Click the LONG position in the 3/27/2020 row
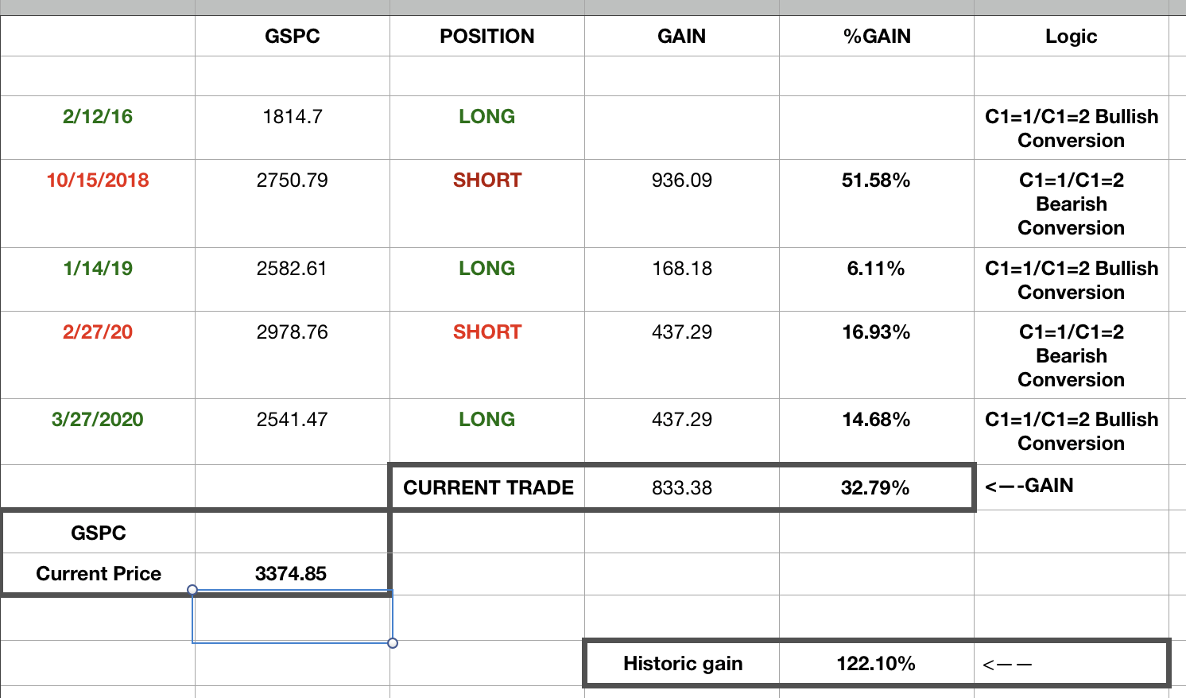This screenshot has height=698, width=1186. point(487,420)
